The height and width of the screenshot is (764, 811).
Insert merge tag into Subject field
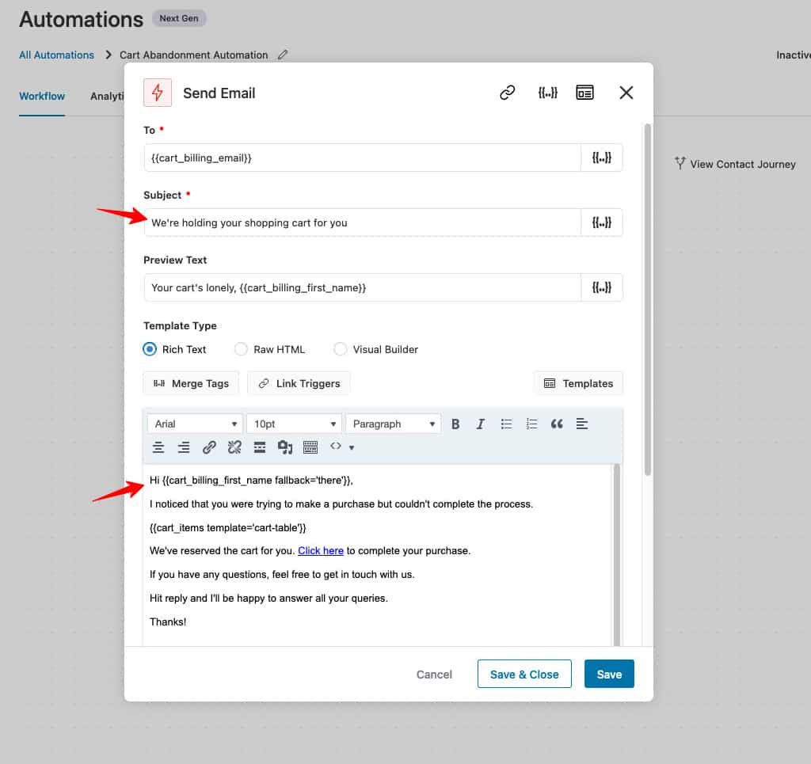602,222
